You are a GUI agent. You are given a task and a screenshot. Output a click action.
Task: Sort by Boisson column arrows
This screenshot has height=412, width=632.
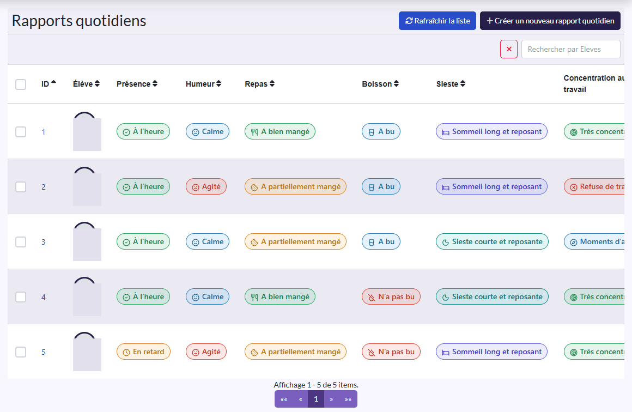396,84
